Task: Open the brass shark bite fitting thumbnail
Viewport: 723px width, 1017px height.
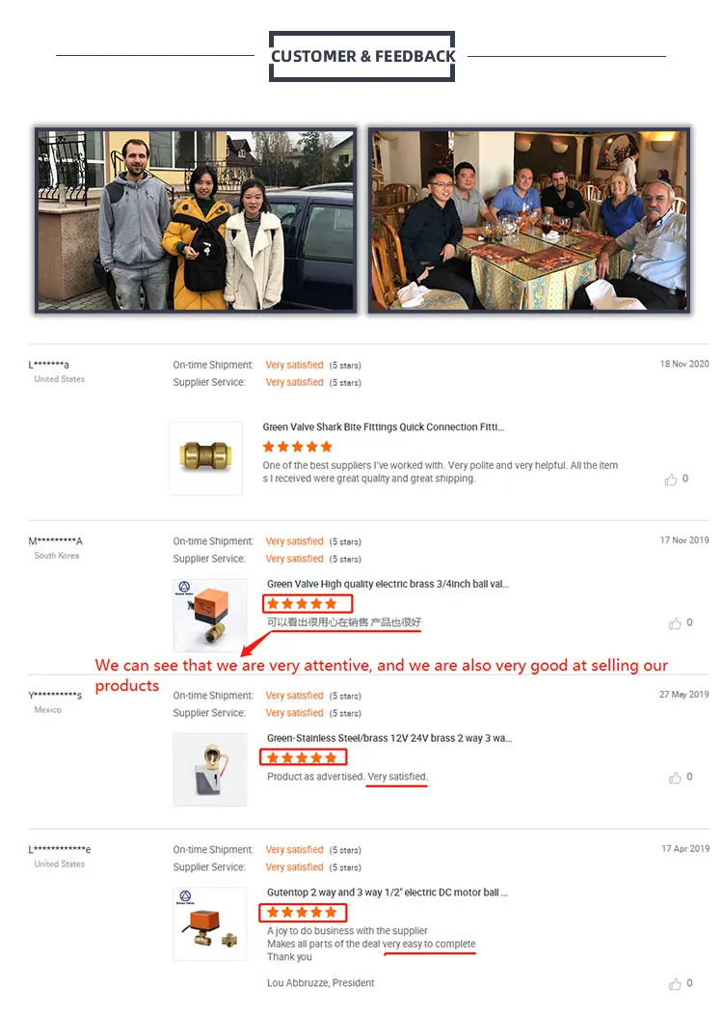Action: click(x=206, y=458)
